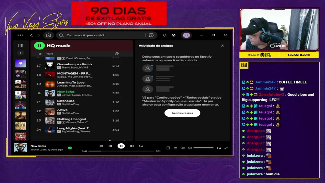Select the track Goosebumps - Remix
325x183 pixels.
(x=82, y=66)
